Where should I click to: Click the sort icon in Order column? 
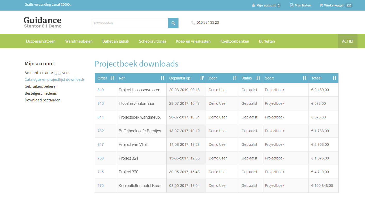tap(112, 78)
